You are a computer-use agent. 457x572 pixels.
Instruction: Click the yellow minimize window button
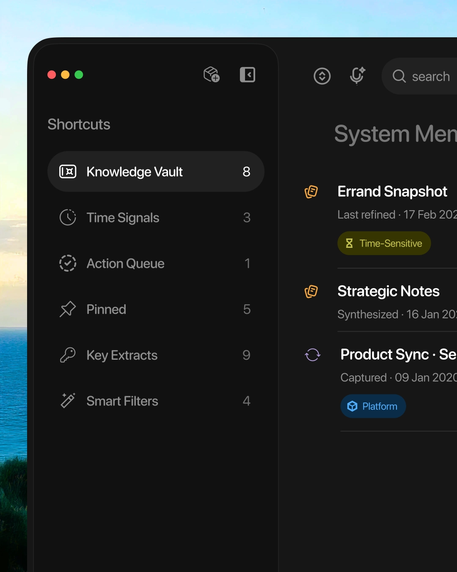pos(65,75)
